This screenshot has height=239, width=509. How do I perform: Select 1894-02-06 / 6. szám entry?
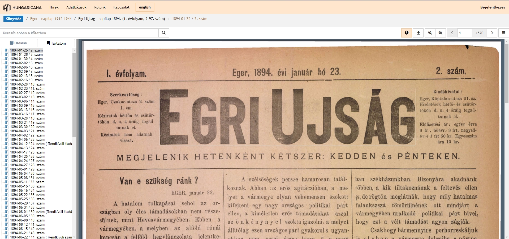pos(27,67)
